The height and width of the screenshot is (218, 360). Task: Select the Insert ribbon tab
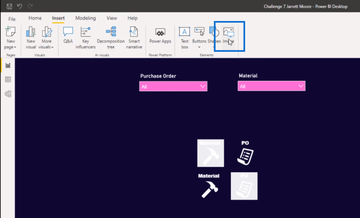point(58,18)
